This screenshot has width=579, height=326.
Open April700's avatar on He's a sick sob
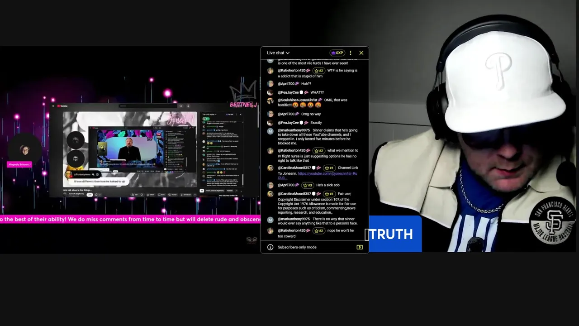pyautogui.click(x=270, y=185)
